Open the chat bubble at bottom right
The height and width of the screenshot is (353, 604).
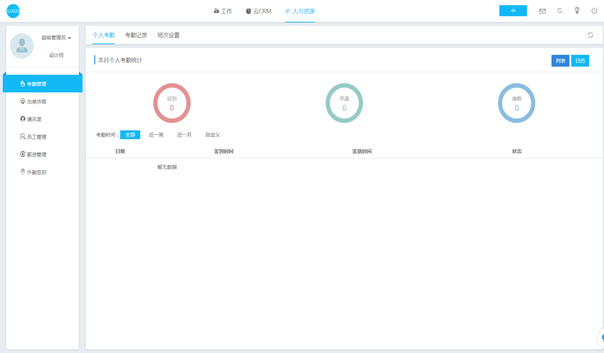coord(601,338)
